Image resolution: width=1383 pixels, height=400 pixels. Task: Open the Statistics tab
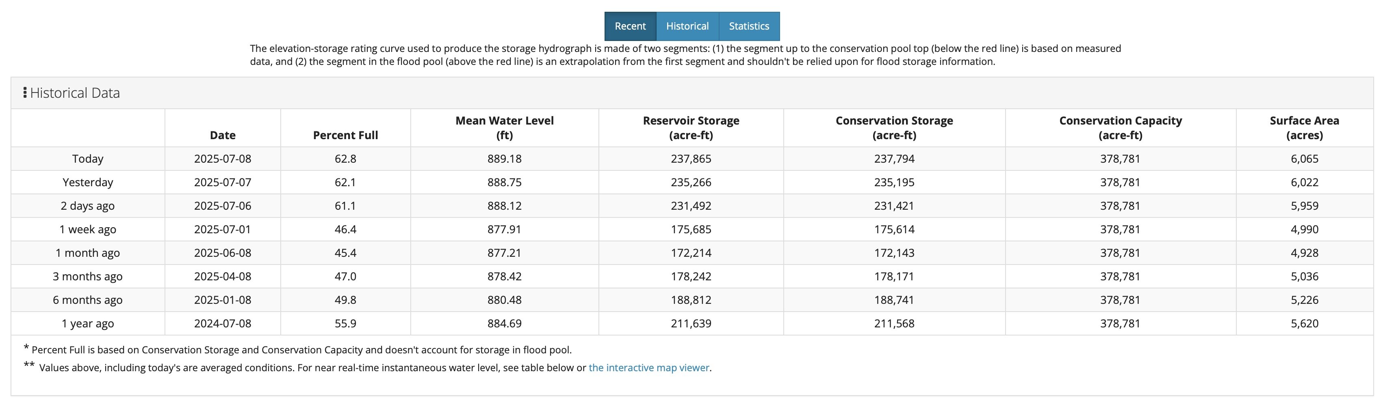click(749, 26)
